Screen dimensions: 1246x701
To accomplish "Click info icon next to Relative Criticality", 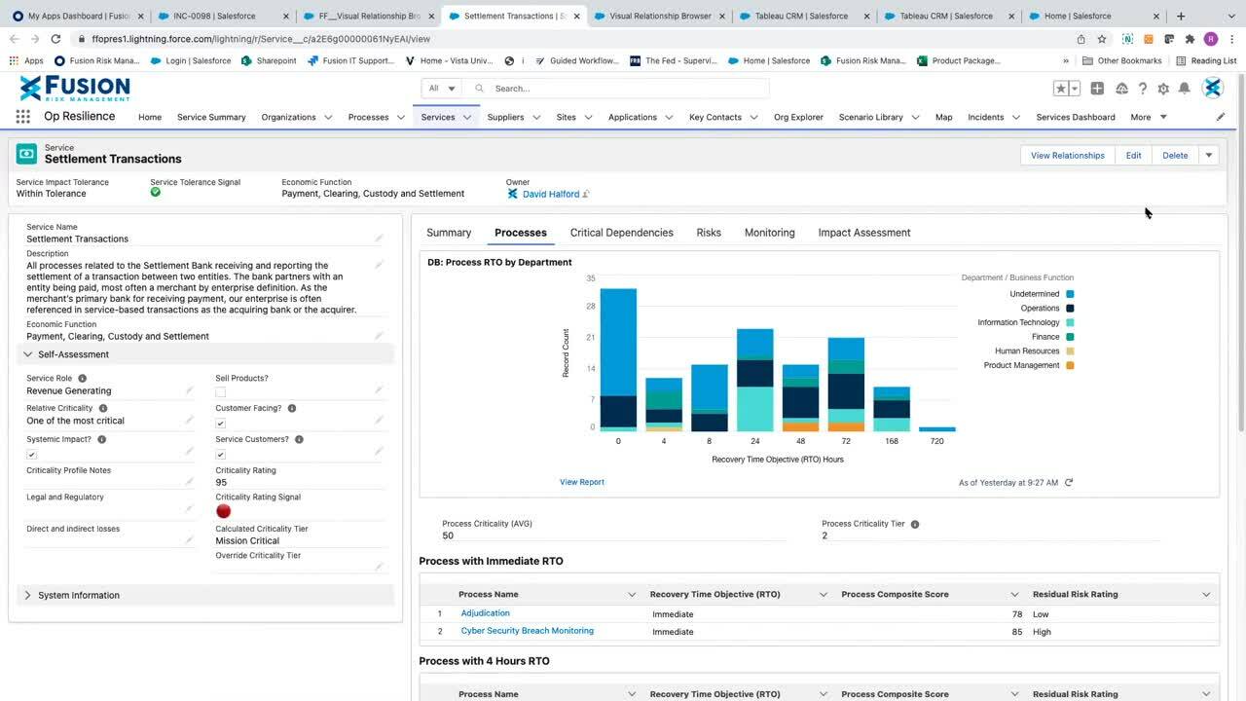I will click(x=103, y=408).
